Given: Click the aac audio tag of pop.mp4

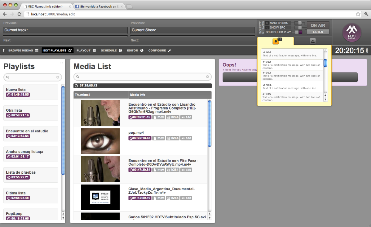Looking at the screenshot, I should click(186, 138).
